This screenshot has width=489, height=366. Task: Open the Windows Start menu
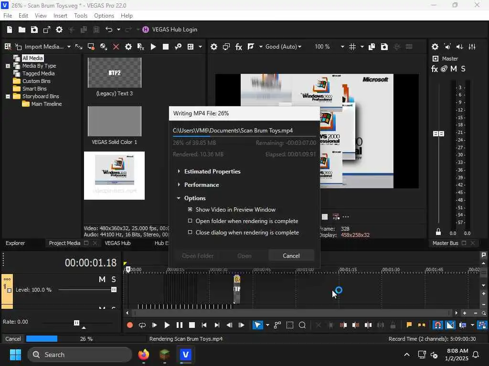pyautogui.click(x=15, y=355)
